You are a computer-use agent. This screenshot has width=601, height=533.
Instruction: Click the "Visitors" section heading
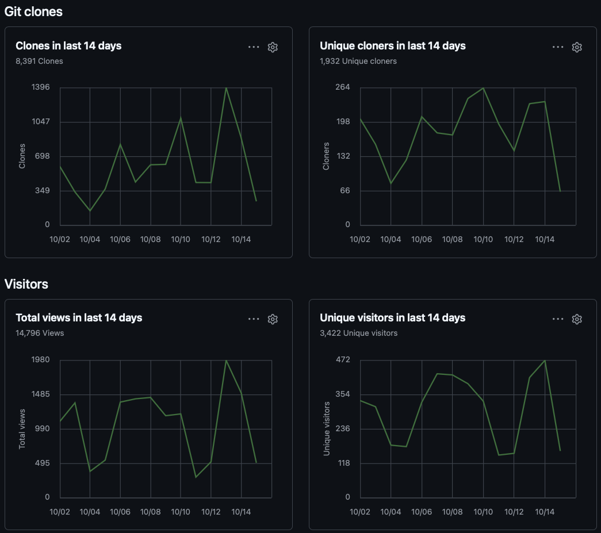click(x=26, y=284)
